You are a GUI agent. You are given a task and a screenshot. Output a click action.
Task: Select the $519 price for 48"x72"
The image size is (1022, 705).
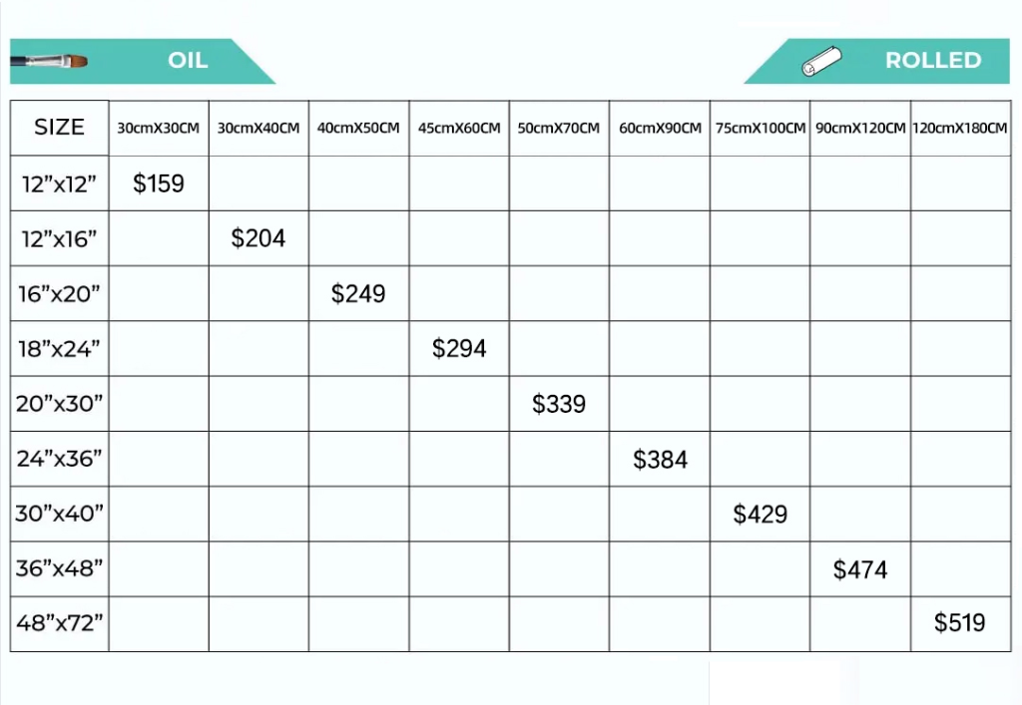click(x=960, y=623)
